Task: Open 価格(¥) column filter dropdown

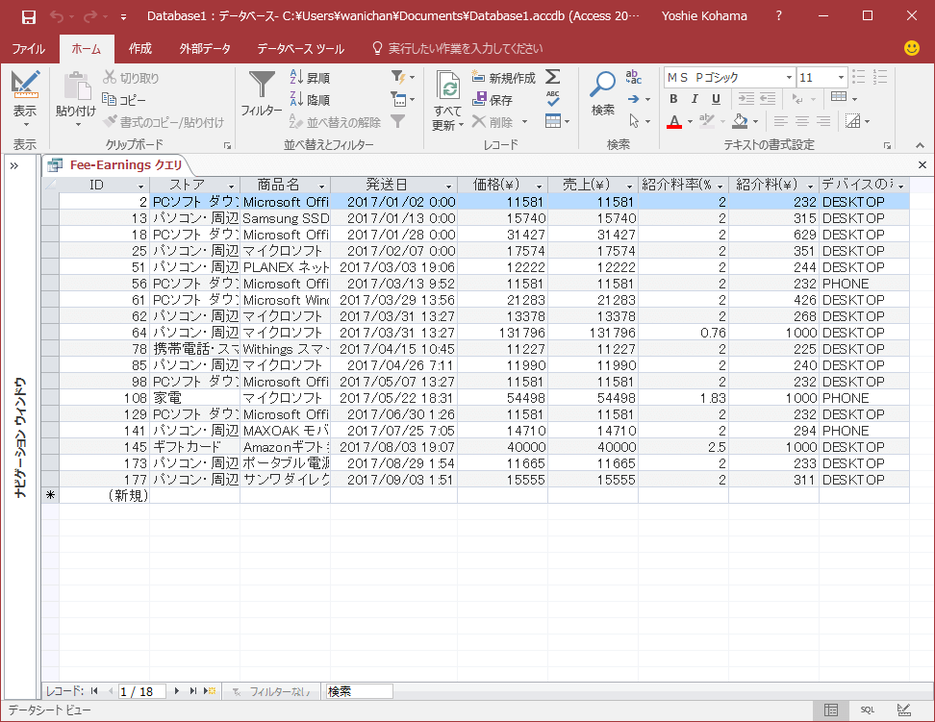Action: point(539,186)
